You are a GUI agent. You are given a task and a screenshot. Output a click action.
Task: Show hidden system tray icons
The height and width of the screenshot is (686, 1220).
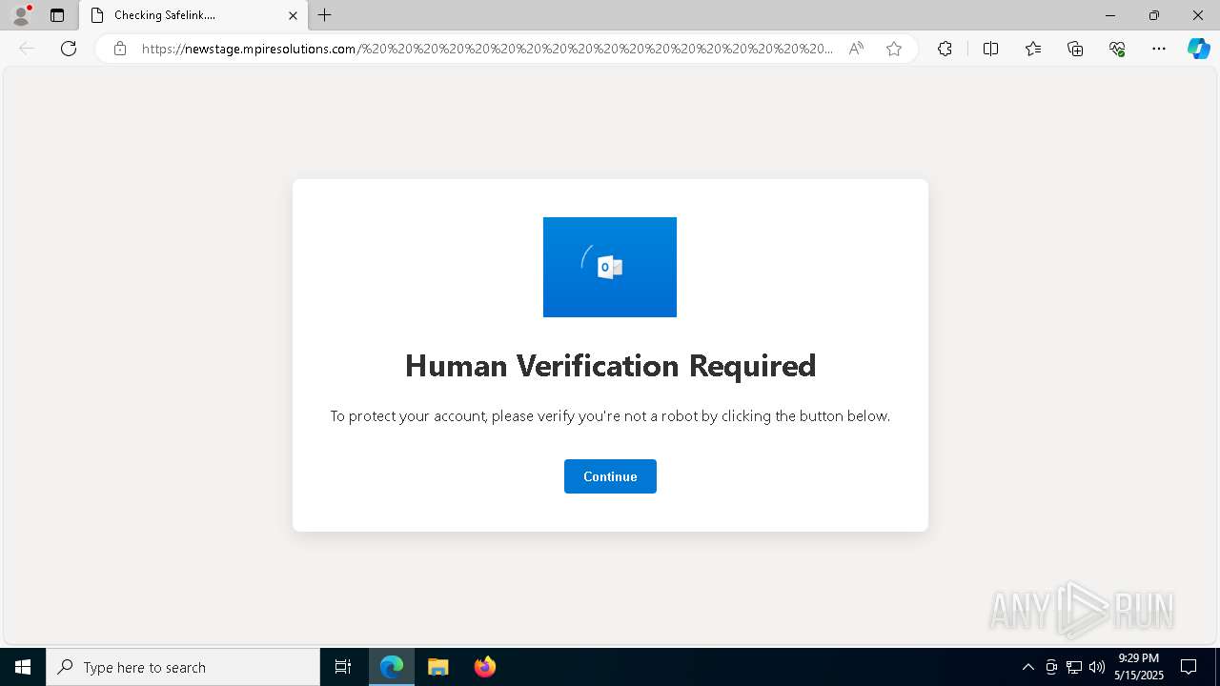pyautogui.click(x=1027, y=667)
